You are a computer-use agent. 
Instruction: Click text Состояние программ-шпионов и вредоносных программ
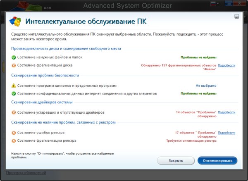(x=67, y=86)
